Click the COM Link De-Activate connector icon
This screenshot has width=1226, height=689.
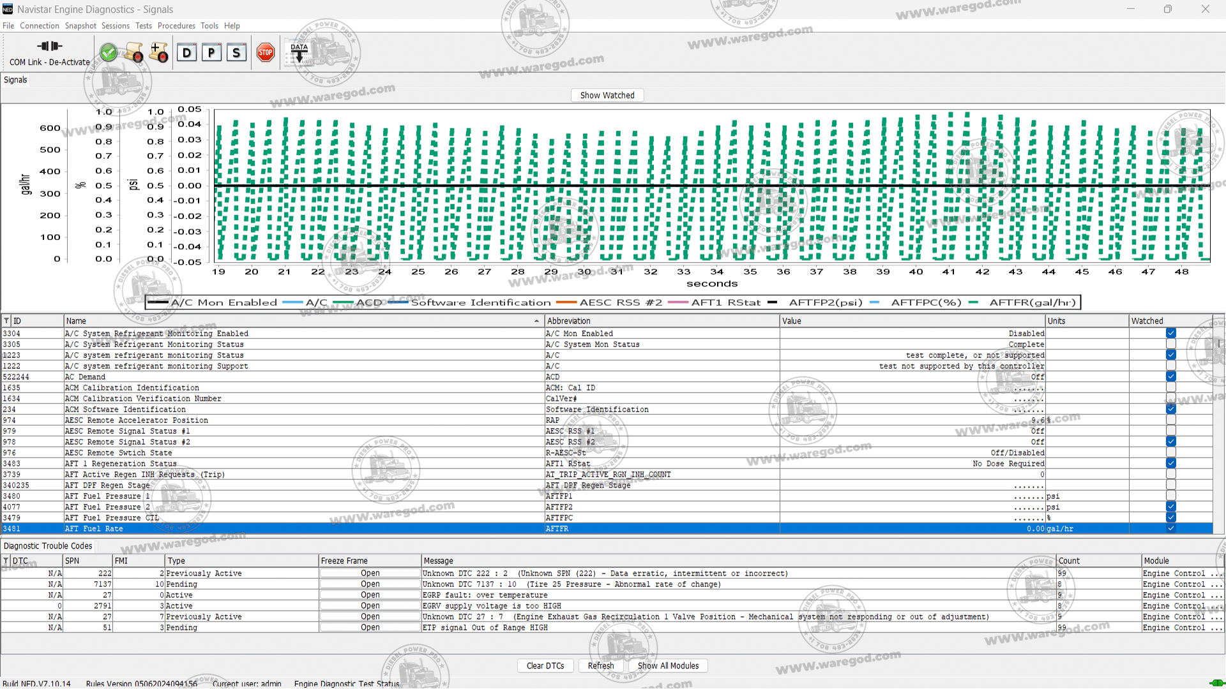(x=49, y=46)
